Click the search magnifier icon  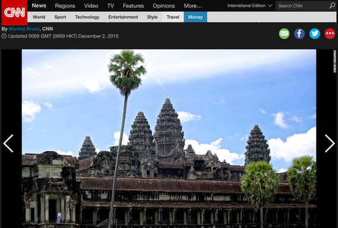(x=332, y=5)
